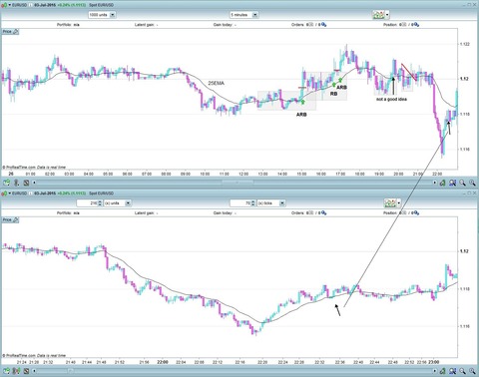Click the trading mode icon in the top chart toolbar

pos(378,15)
